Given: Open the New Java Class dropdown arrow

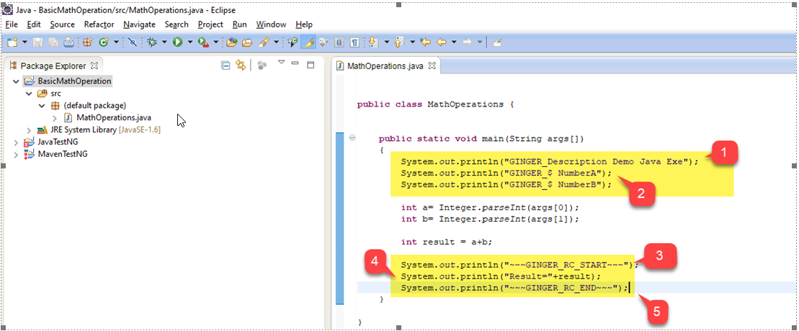Looking at the screenshot, I should point(116,42).
